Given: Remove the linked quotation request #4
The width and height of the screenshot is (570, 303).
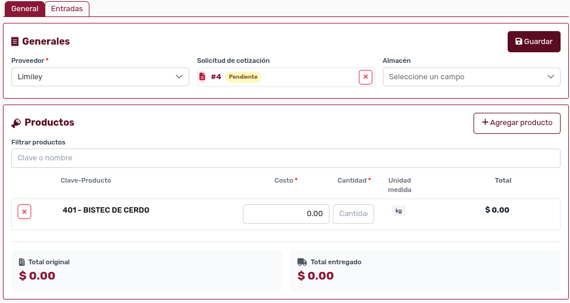Looking at the screenshot, I should tap(365, 77).
